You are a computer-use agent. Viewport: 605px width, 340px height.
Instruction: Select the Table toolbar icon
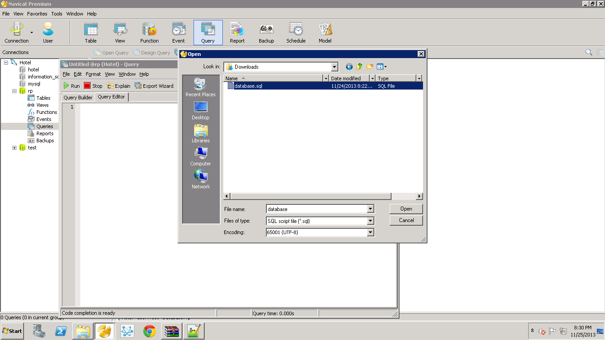pyautogui.click(x=91, y=32)
